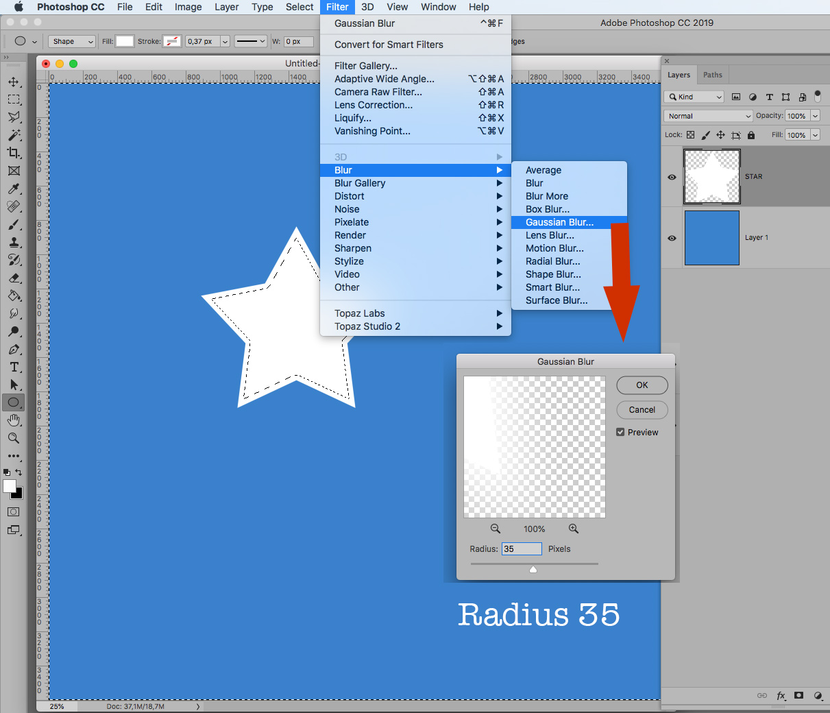Screen dimensions: 830x713
Task: Swap foreground and background colors
Action: 19,472
